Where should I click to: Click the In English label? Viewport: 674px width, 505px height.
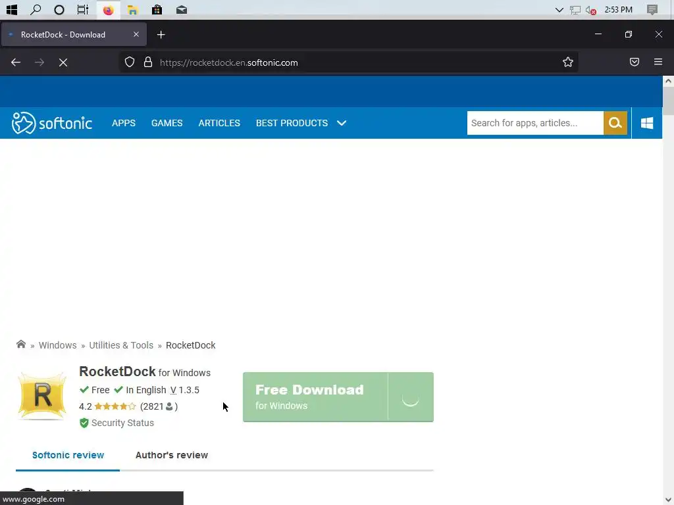coord(145,390)
